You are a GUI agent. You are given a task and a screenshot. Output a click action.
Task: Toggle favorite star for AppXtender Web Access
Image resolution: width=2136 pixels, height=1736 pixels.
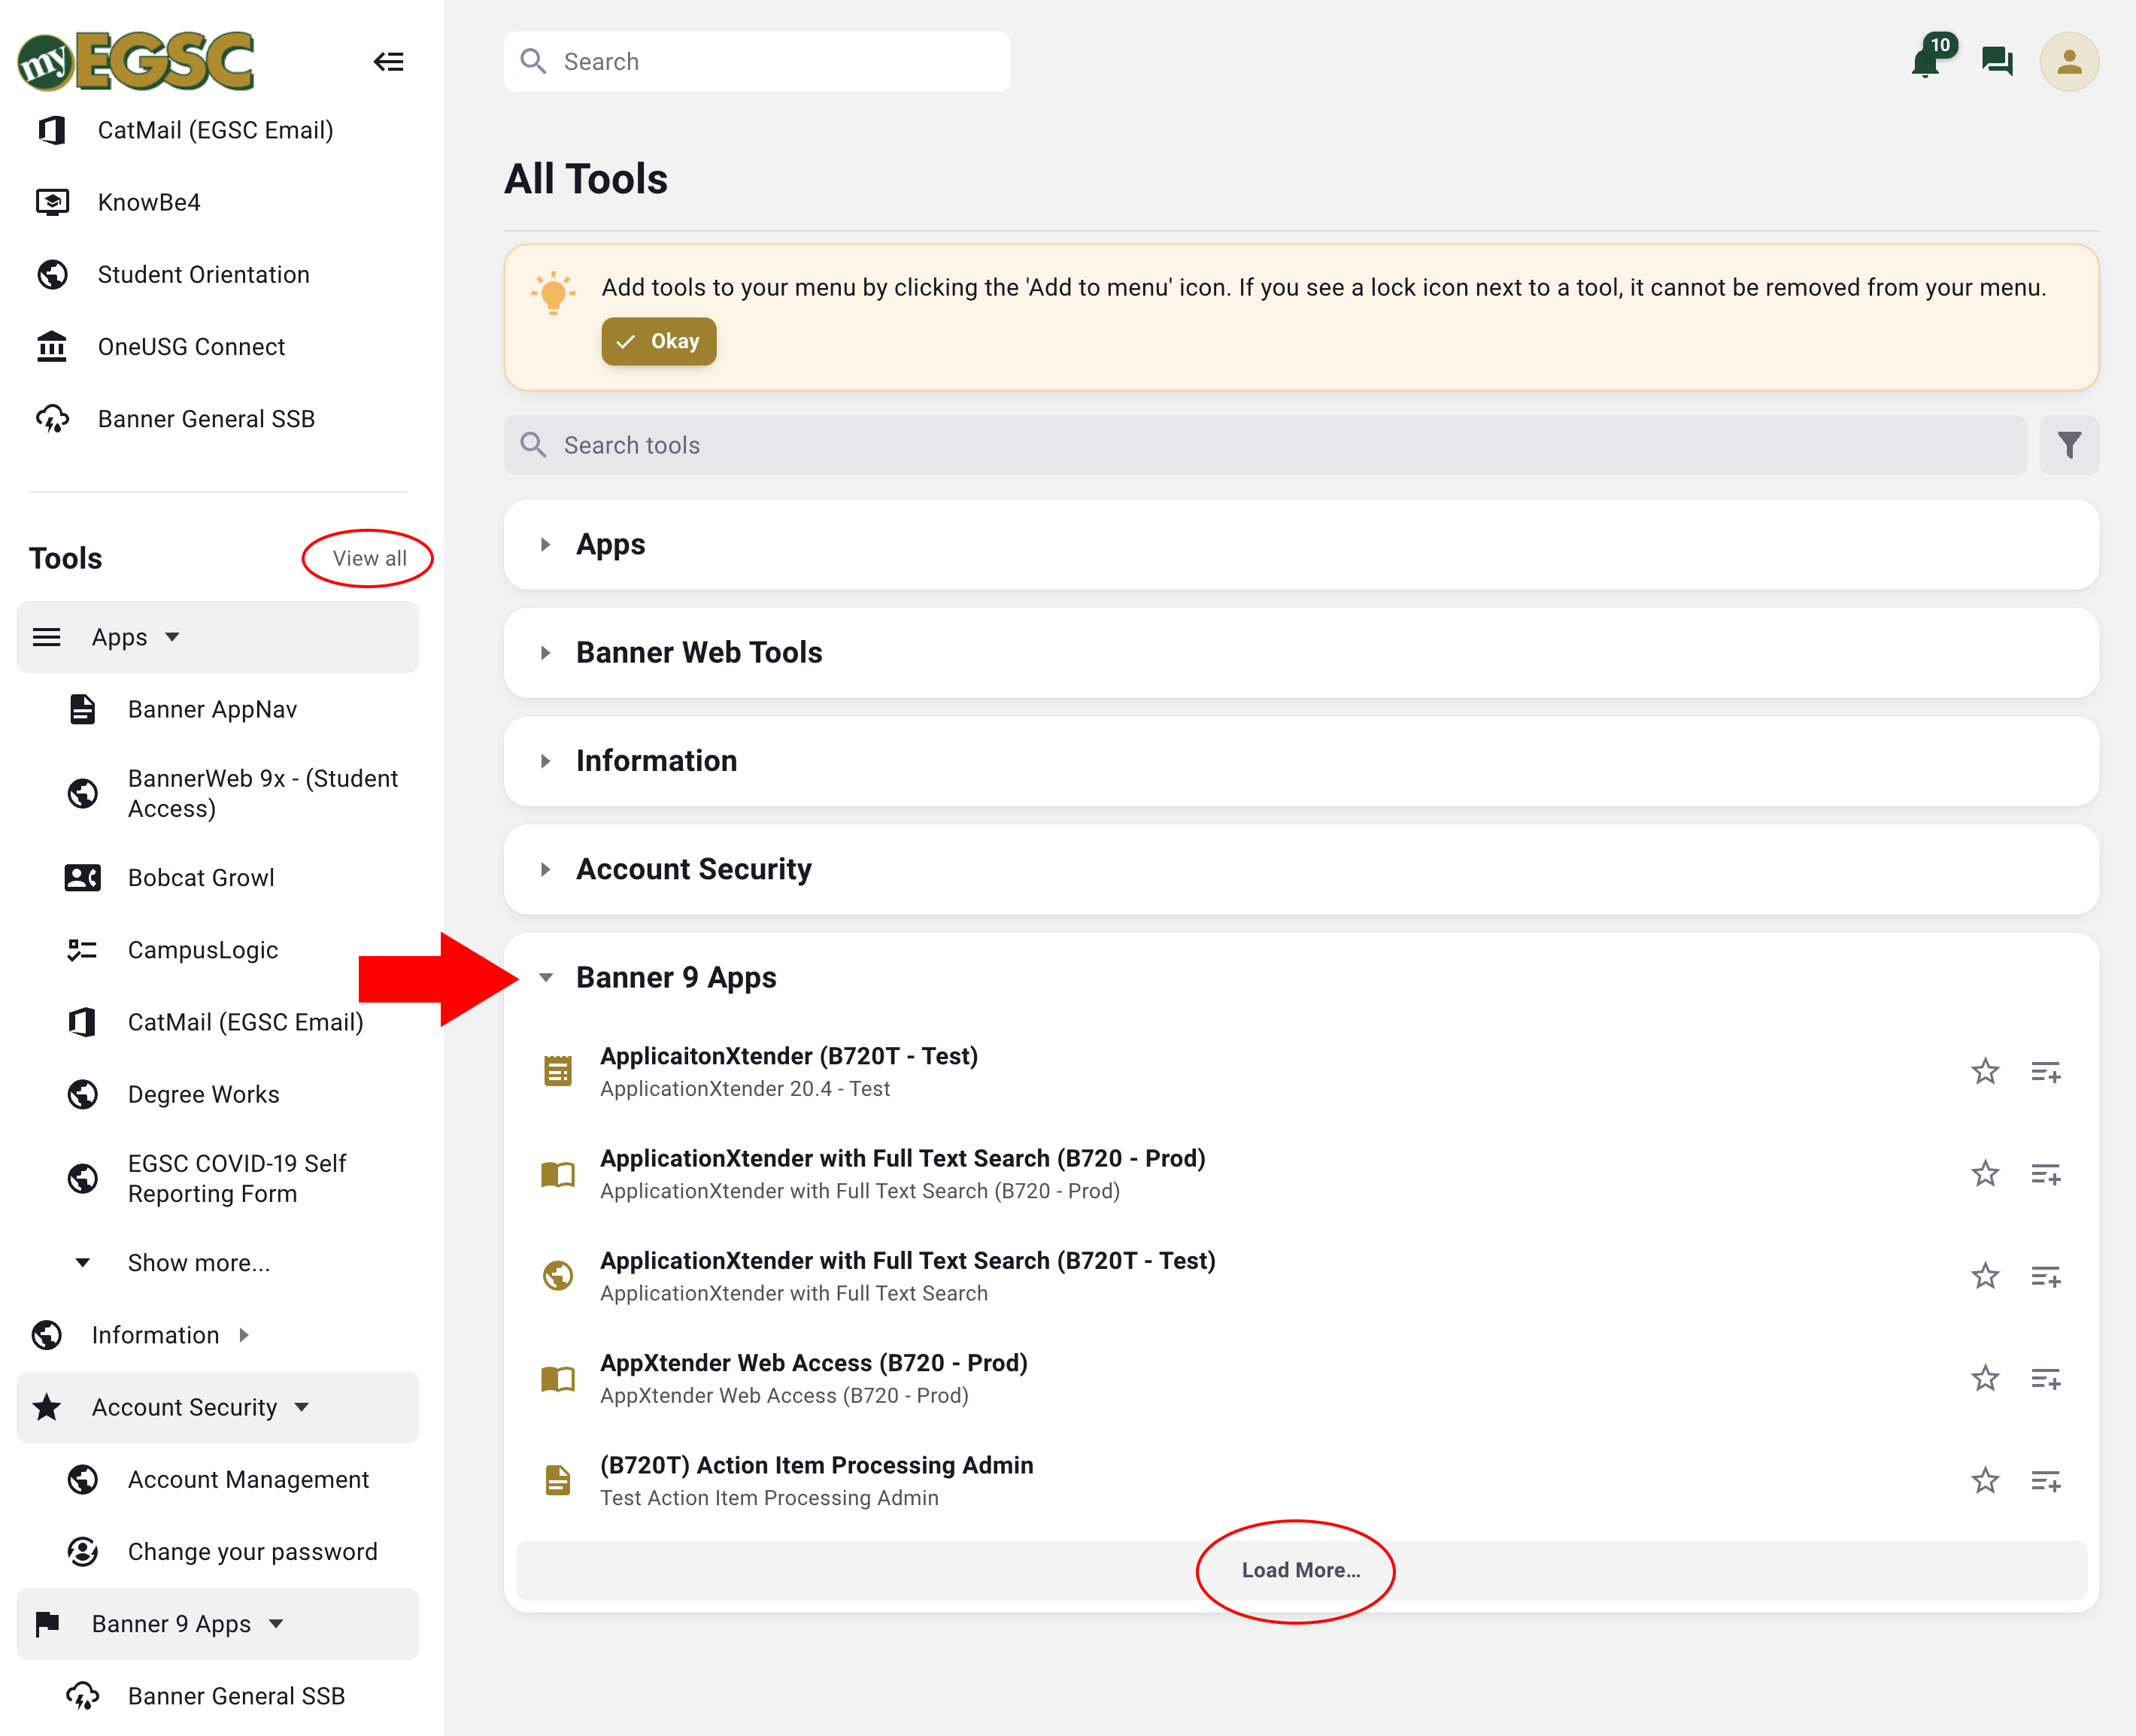coord(1985,1379)
